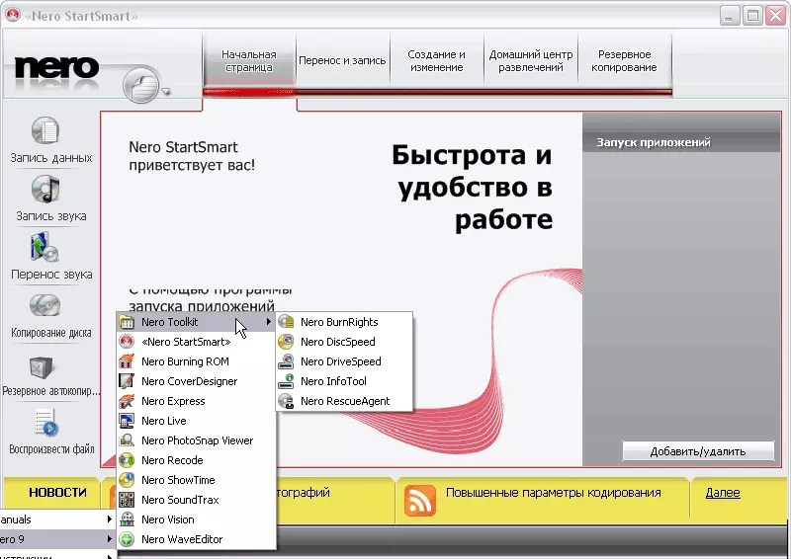Screen dimensions: 791x559
Task: Click the Autobackup safe icon (Резервное автокопир...)
Action: pos(41,367)
